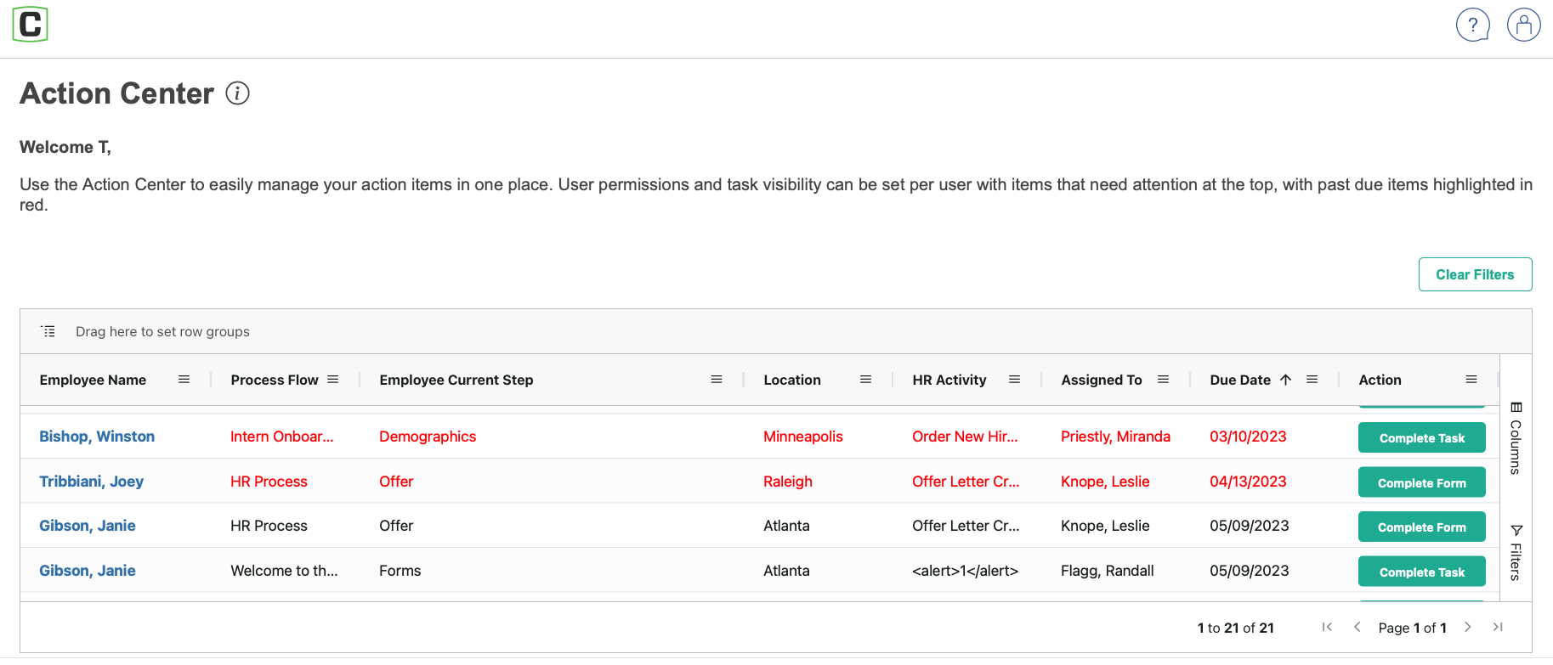Open the help question mark icon
The width and height of the screenshot is (1553, 665).
(x=1472, y=25)
